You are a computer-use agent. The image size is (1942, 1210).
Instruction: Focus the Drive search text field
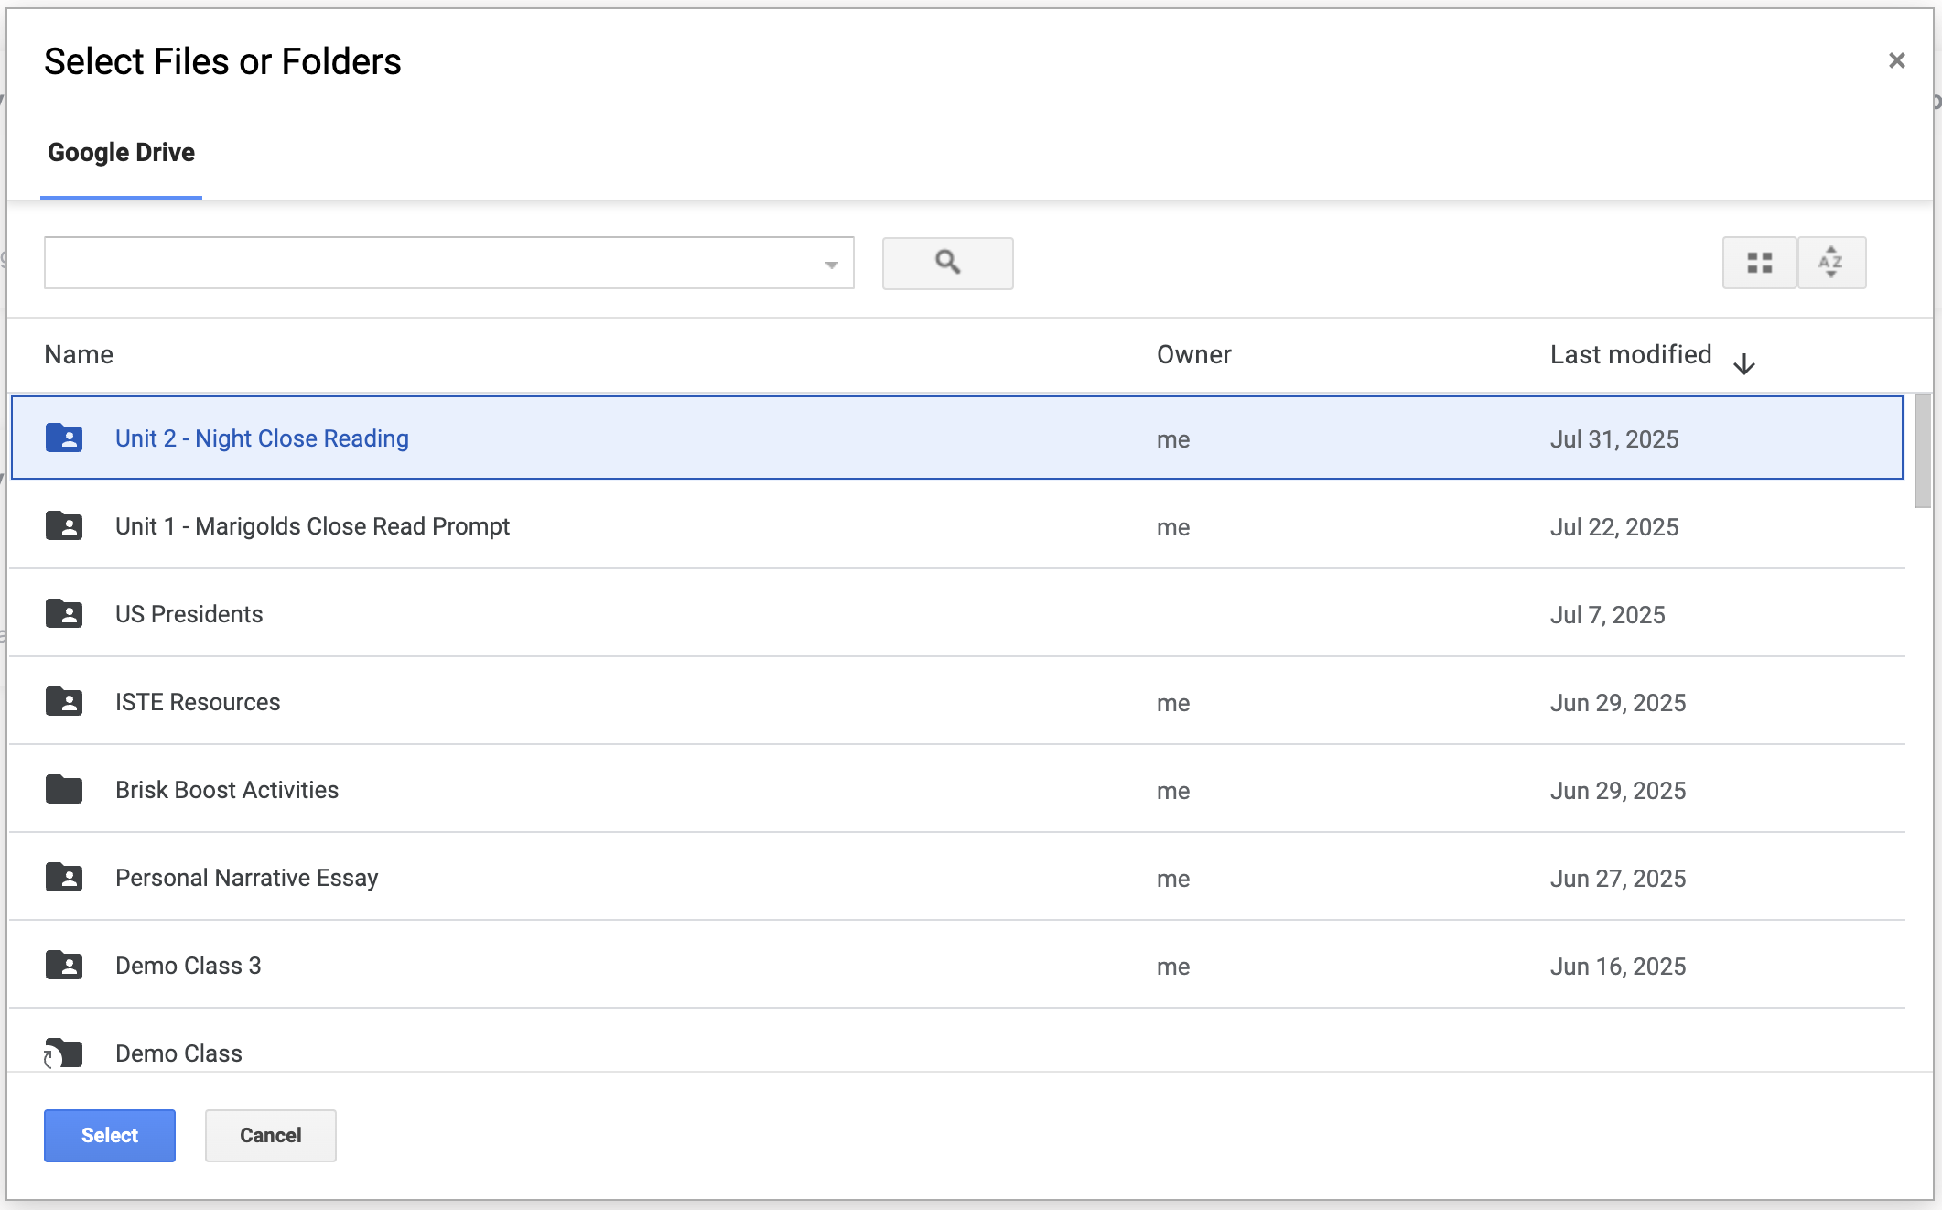pyautogui.click(x=430, y=264)
